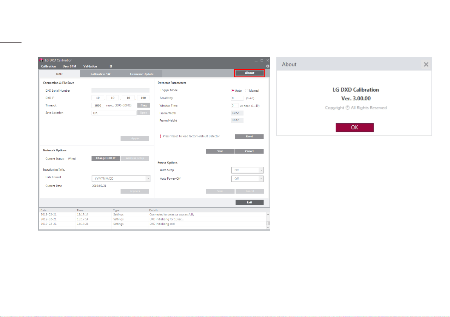Click the Save Location path field
Image resolution: width=450 pixels, height=317 pixels.
114,113
